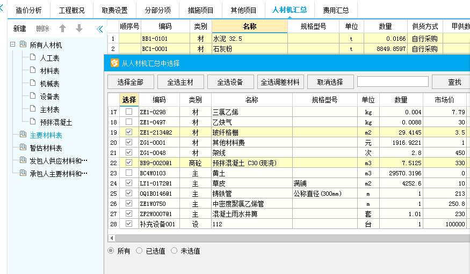Uncheck the checkbox for 中密度聚氯乙烯管 row

[129, 203]
